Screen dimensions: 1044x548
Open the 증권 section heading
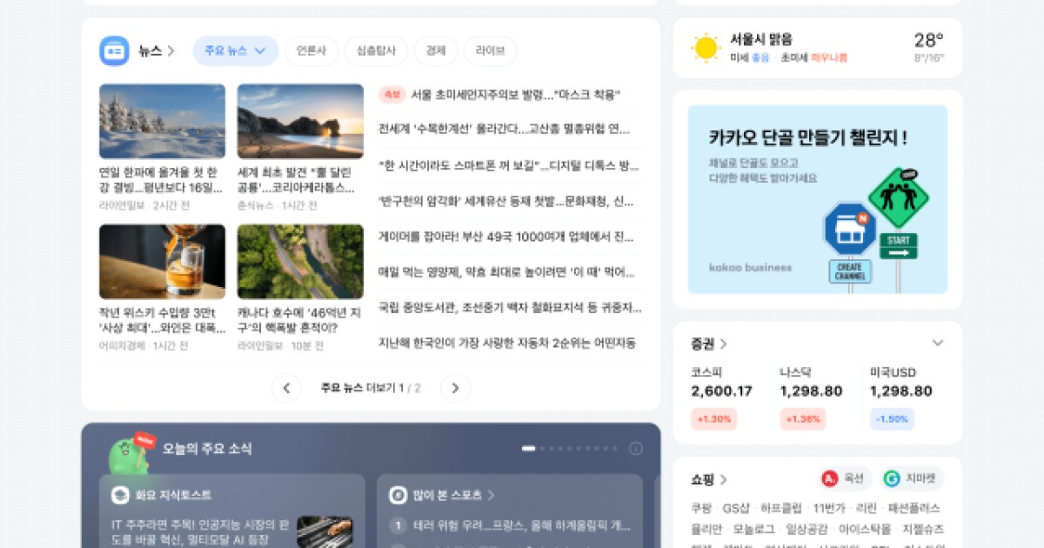coord(709,344)
